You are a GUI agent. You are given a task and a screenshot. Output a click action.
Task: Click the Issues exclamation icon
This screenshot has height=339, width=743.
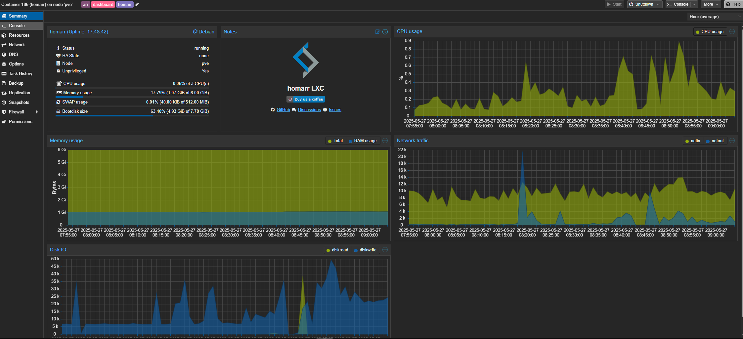click(325, 110)
